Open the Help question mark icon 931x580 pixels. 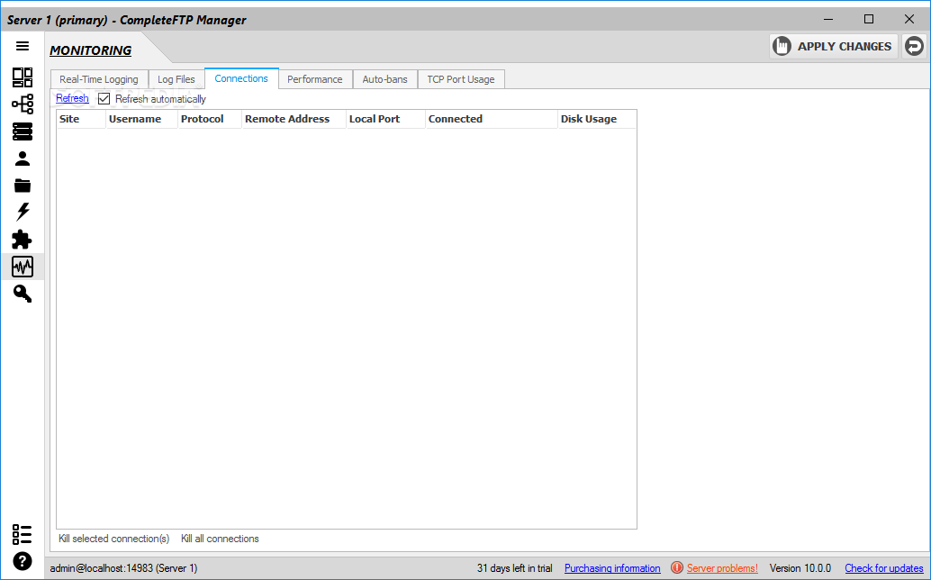23,562
